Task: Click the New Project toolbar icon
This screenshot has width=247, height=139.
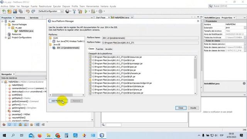Action: pyautogui.click(x=9, y=11)
